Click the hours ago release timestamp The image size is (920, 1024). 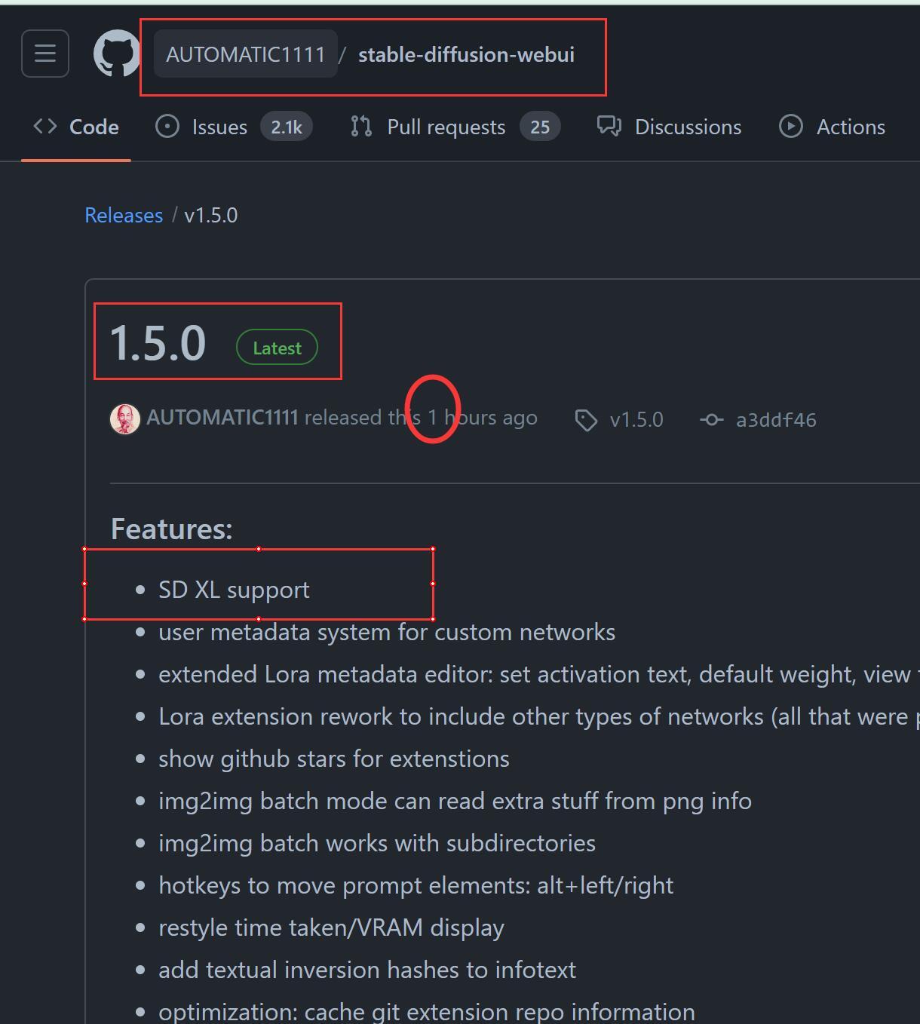483,418
